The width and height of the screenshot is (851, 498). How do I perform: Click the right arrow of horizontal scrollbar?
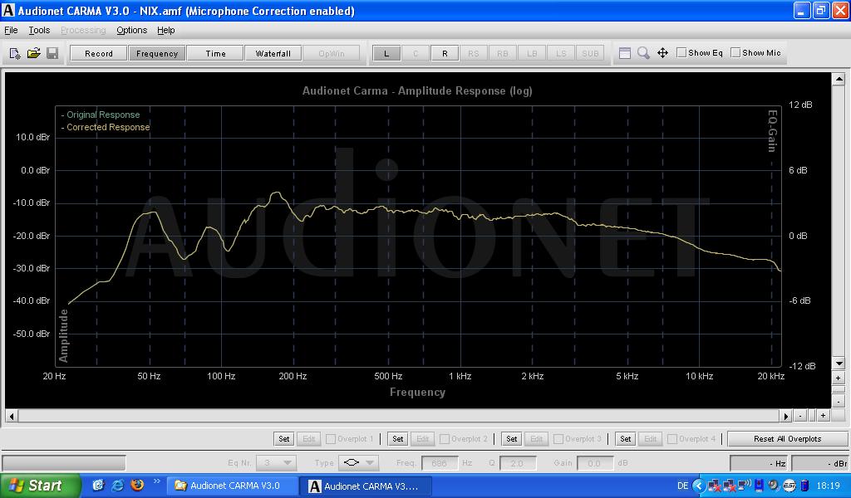[x=786, y=416]
